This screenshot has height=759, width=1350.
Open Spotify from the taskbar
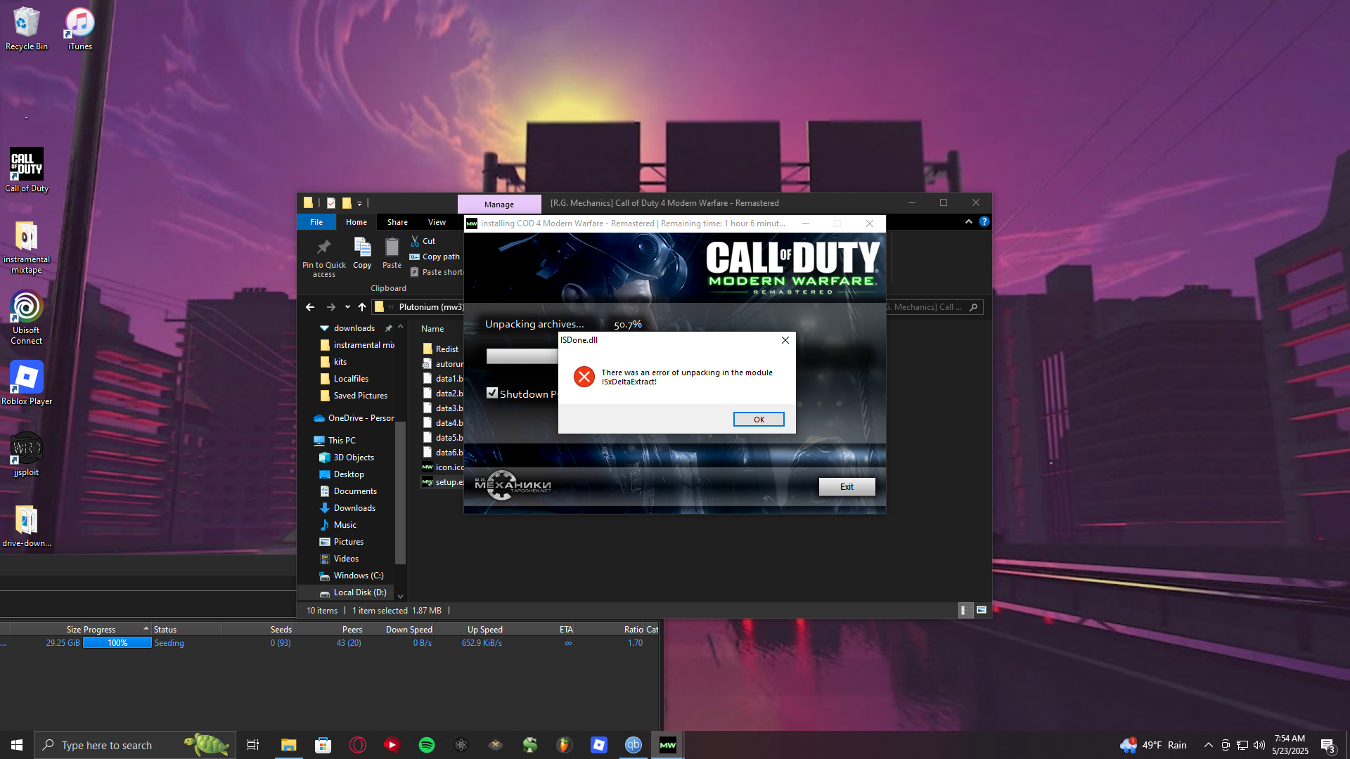(x=427, y=745)
